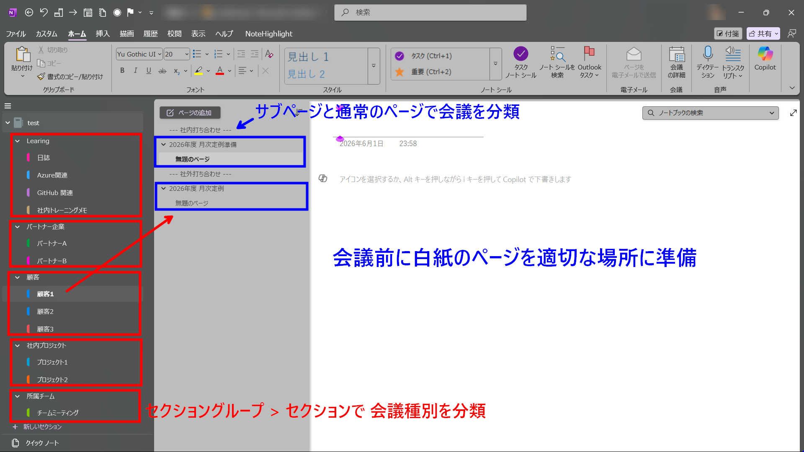Click the Back navigation arrow icon
Viewport: 804px width, 452px height.
29,13
